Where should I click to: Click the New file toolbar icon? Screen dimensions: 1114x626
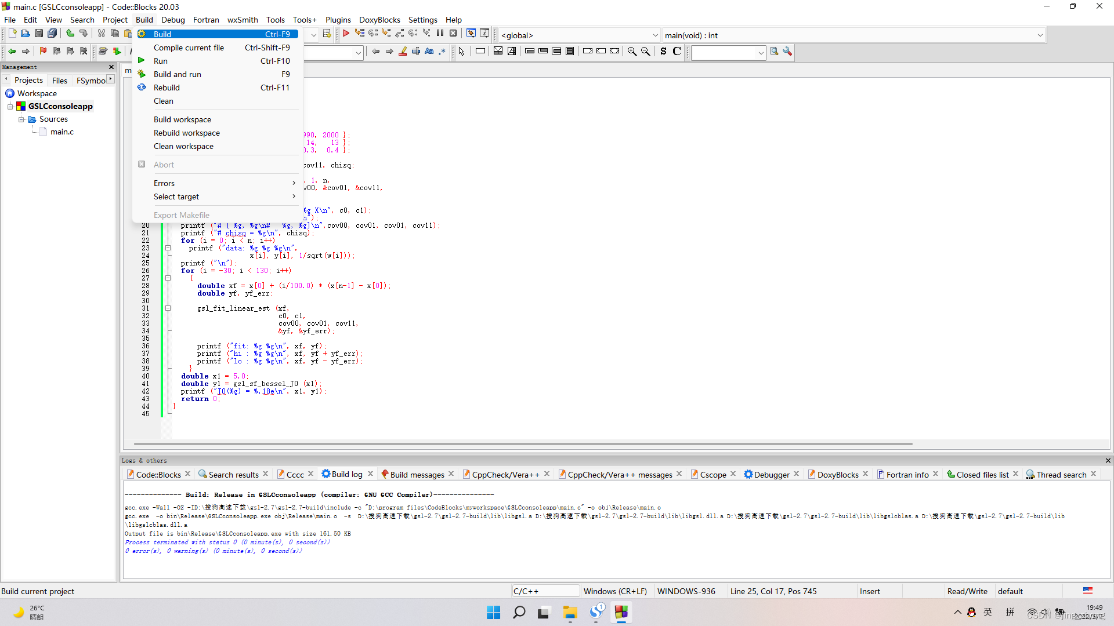(x=12, y=34)
